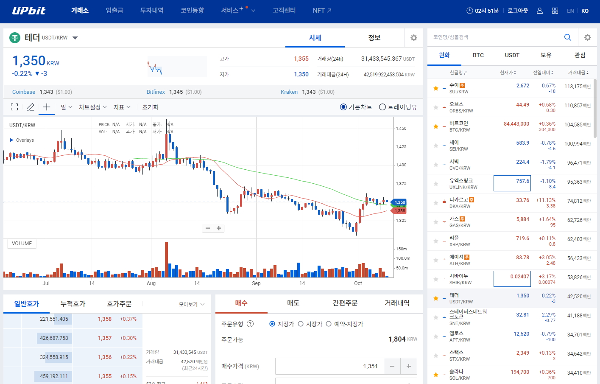Decrease buy price with minus stepper
Image resolution: width=600 pixels, height=384 pixels.
click(392, 366)
